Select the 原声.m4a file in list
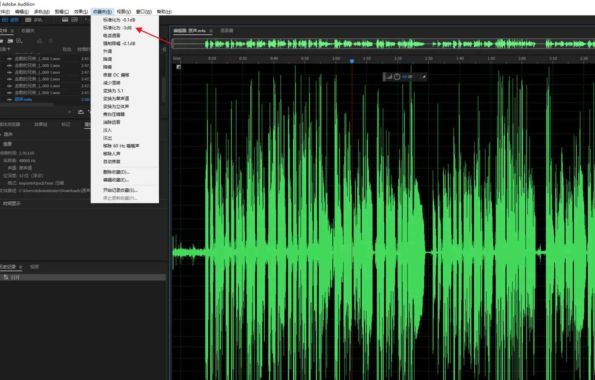Viewport: 595px width, 380px height. 23,99
